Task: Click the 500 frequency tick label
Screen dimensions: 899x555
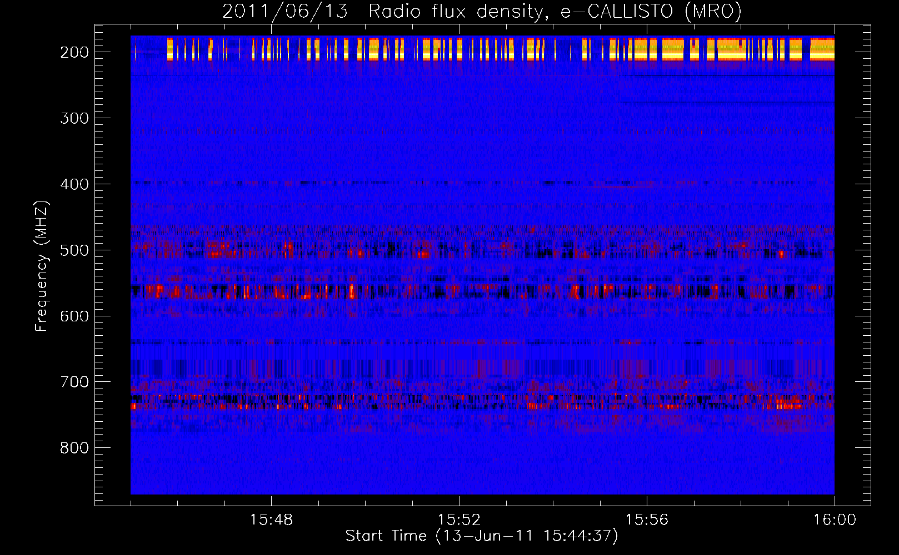Action: coord(74,250)
